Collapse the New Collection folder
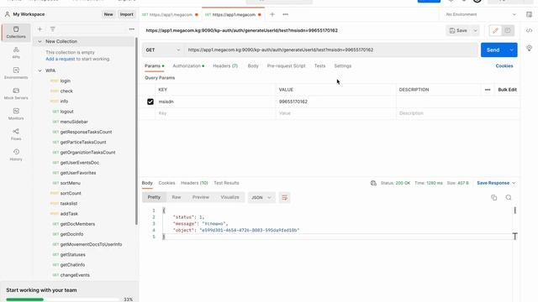538x302 pixels. [40, 41]
